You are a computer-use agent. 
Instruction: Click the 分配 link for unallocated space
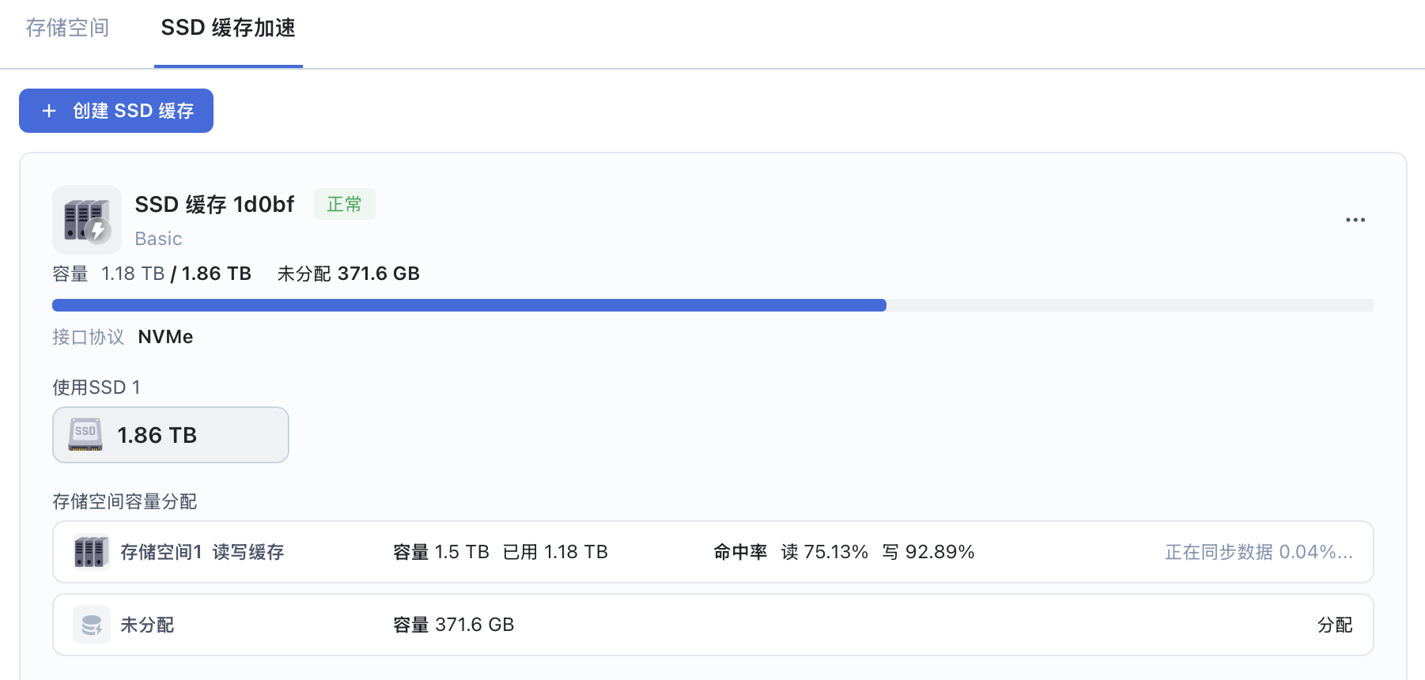pyautogui.click(x=1334, y=625)
